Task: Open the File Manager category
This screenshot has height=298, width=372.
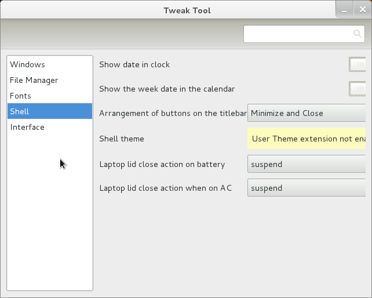Action: 34,80
